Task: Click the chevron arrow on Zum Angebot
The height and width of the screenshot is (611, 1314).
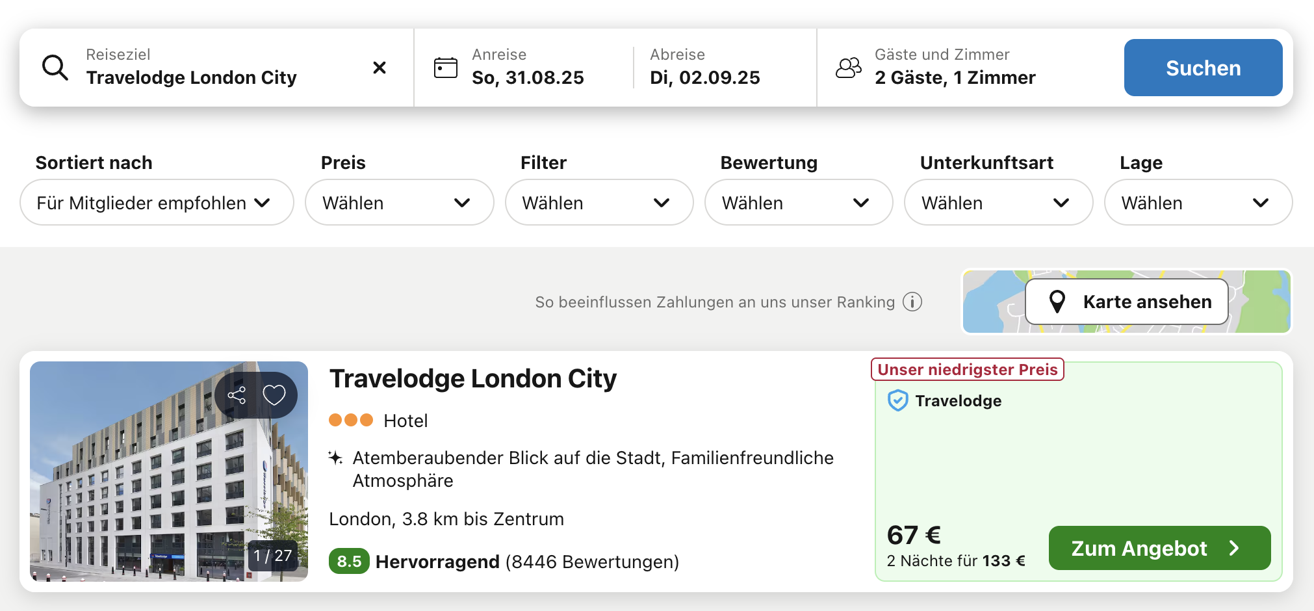Action: [1234, 548]
